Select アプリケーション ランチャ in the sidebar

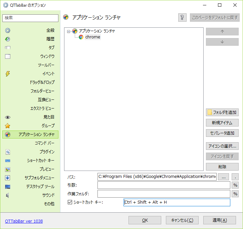click(30, 135)
